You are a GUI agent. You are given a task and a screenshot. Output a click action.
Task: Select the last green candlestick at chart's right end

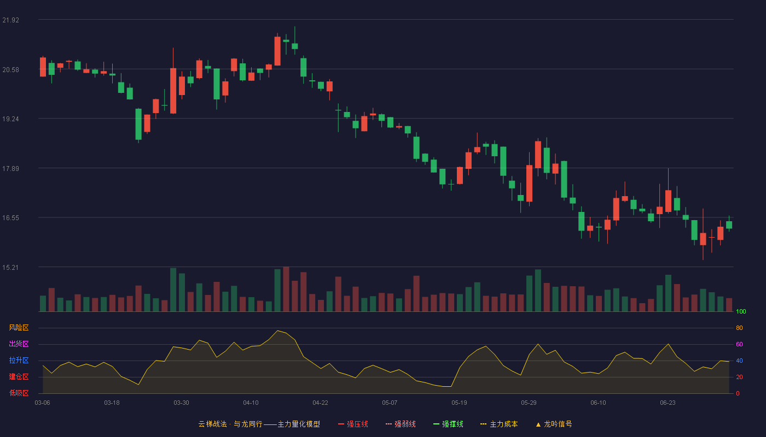click(x=729, y=225)
